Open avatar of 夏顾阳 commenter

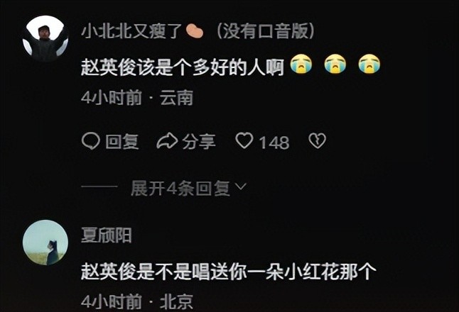click(x=45, y=243)
